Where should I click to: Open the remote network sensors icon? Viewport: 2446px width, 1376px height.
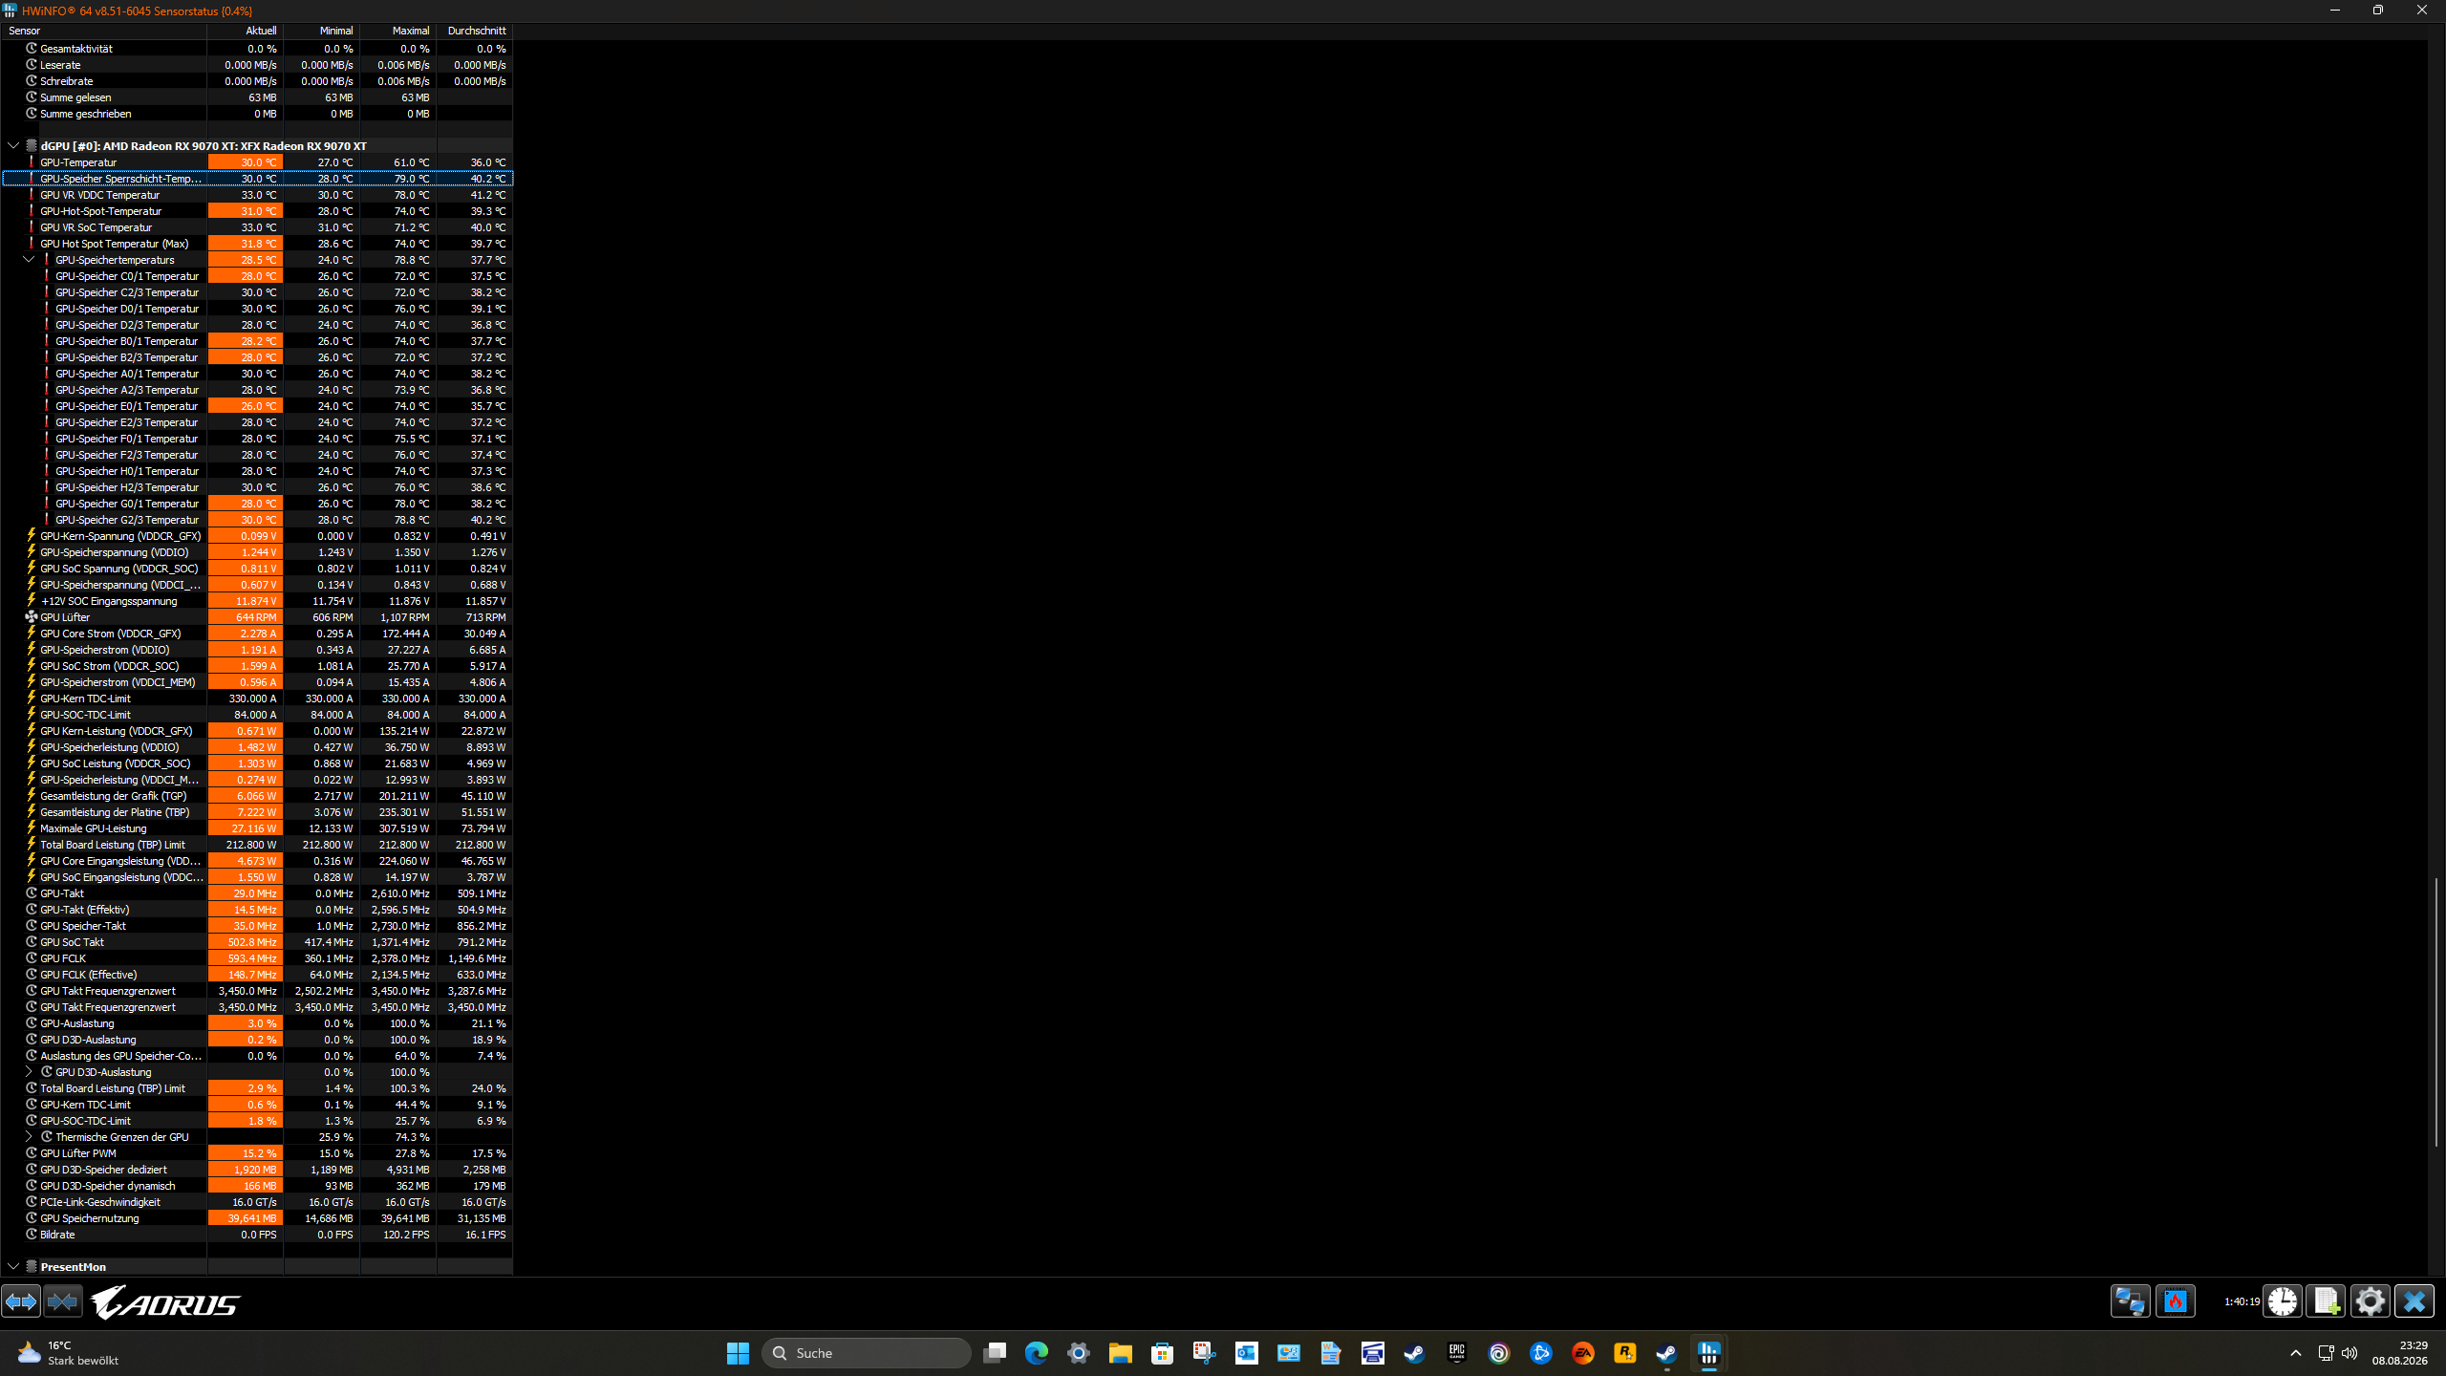[x=2131, y=1301]
